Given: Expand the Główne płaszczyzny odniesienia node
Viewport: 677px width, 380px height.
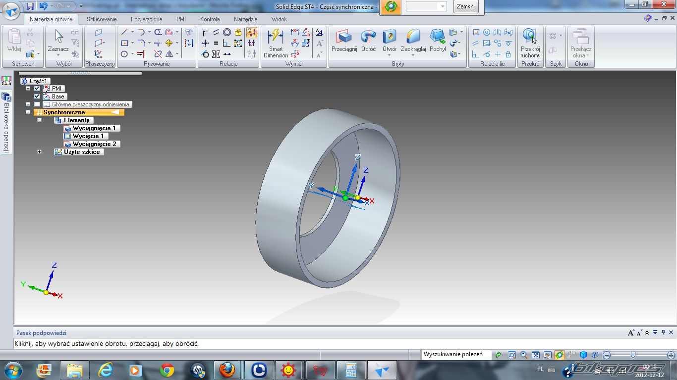Looking at the screenshot, I should coord(28,104).
